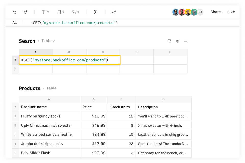245x163 pixels.
Task: Click the first collaborator avatar
Action: pos(175,12)
